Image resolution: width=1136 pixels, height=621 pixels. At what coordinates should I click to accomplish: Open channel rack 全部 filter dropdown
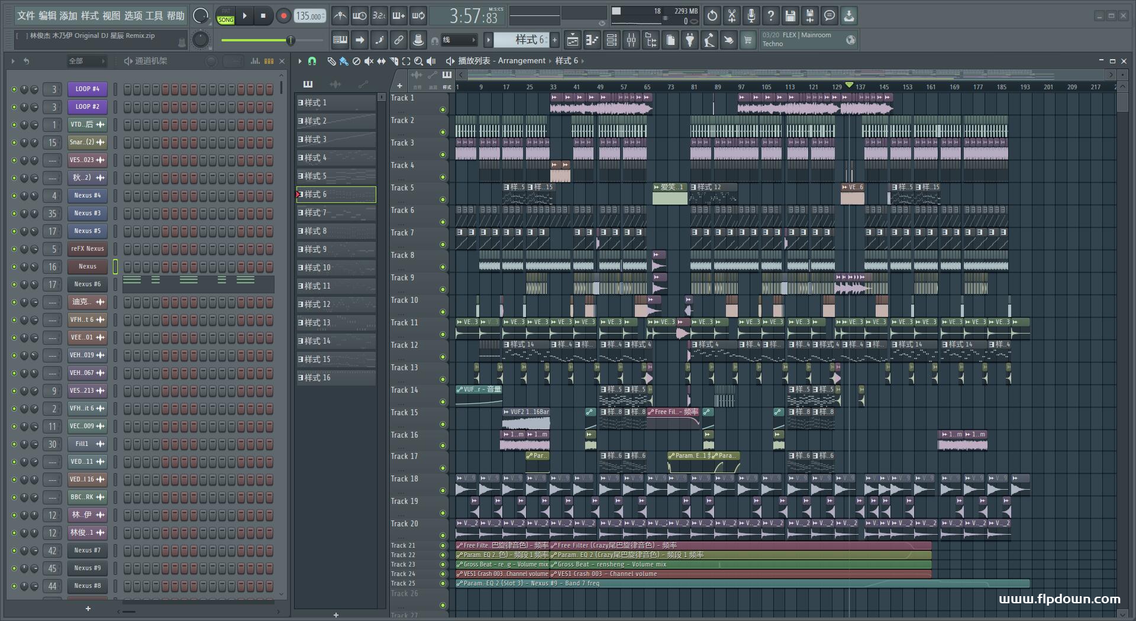(x=86, y=61)
